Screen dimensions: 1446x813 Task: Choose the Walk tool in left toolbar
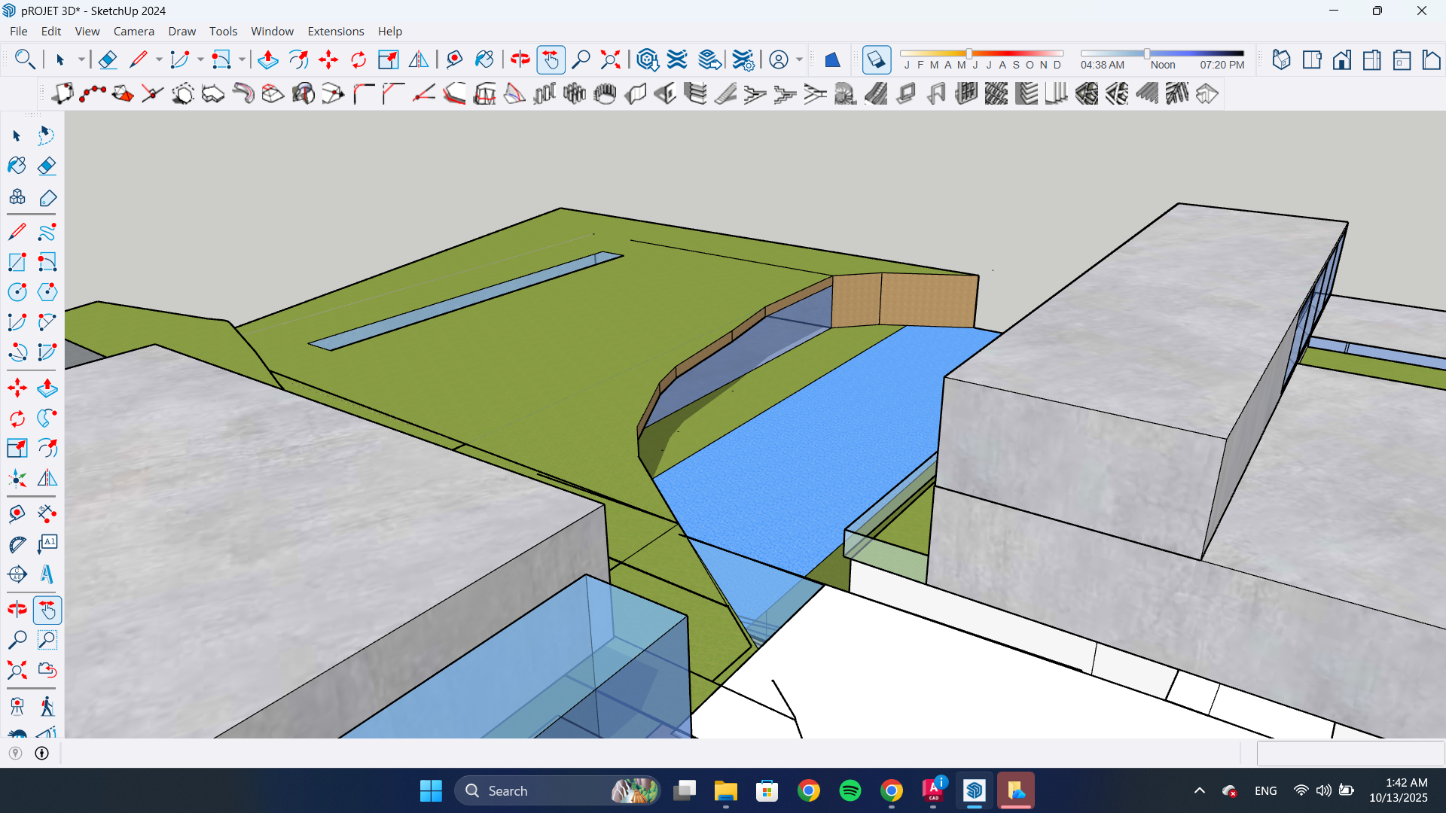(x=47, y=706)
